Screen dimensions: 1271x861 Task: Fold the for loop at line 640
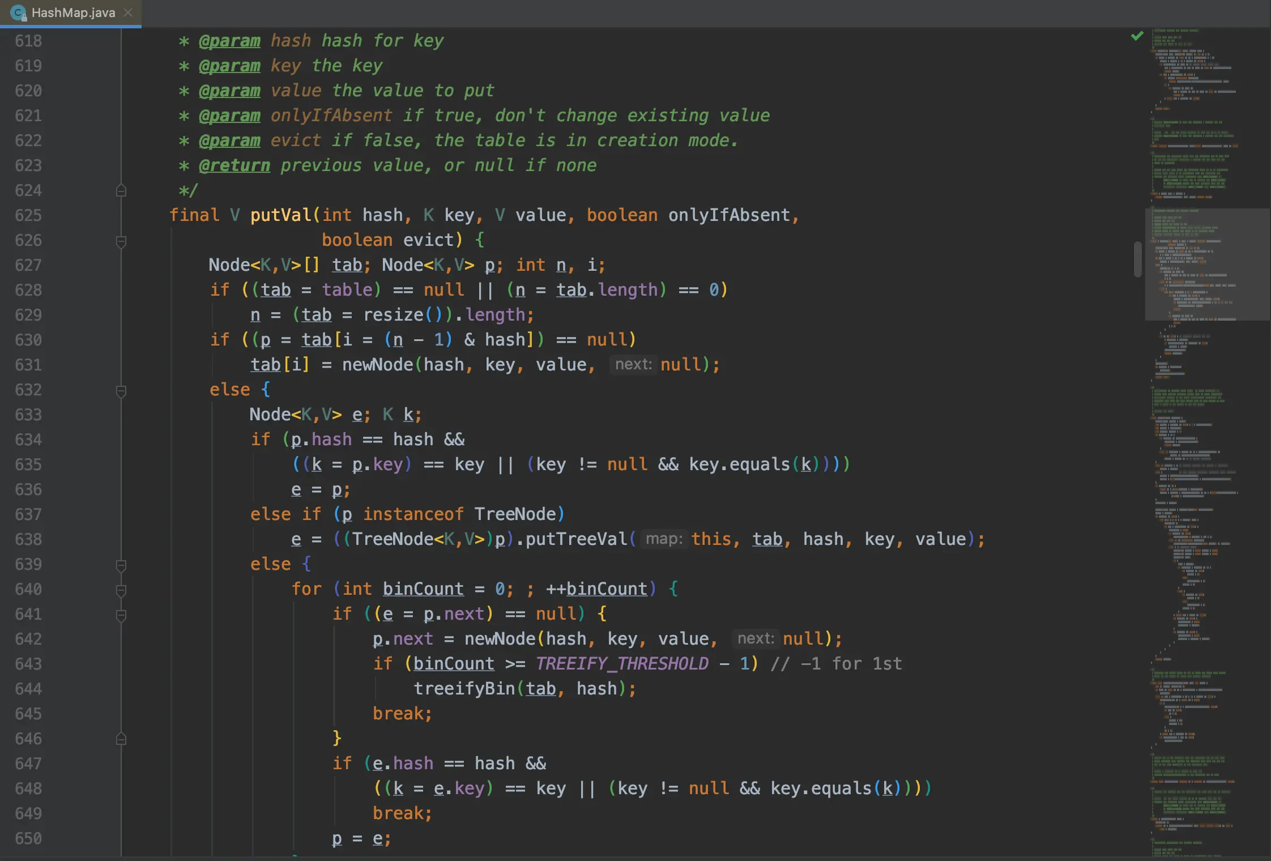pyautogui.click(x=121, y=590)
